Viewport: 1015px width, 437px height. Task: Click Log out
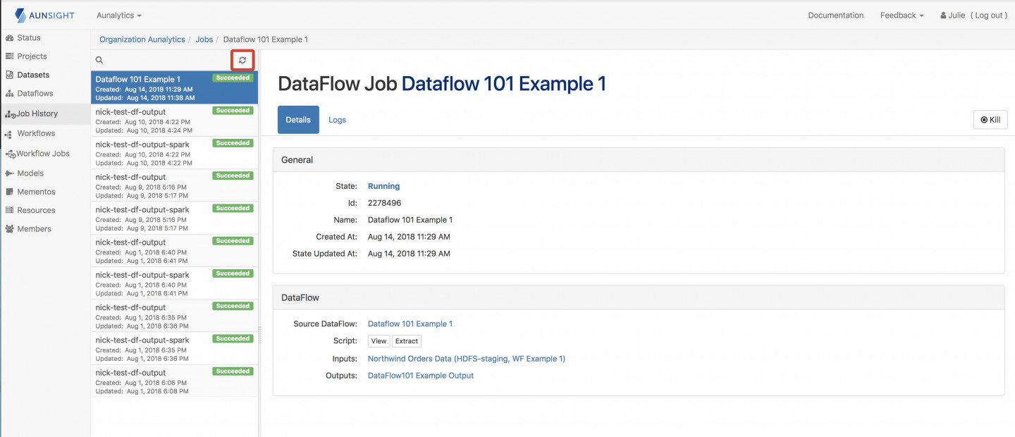(x=990, y=15)
